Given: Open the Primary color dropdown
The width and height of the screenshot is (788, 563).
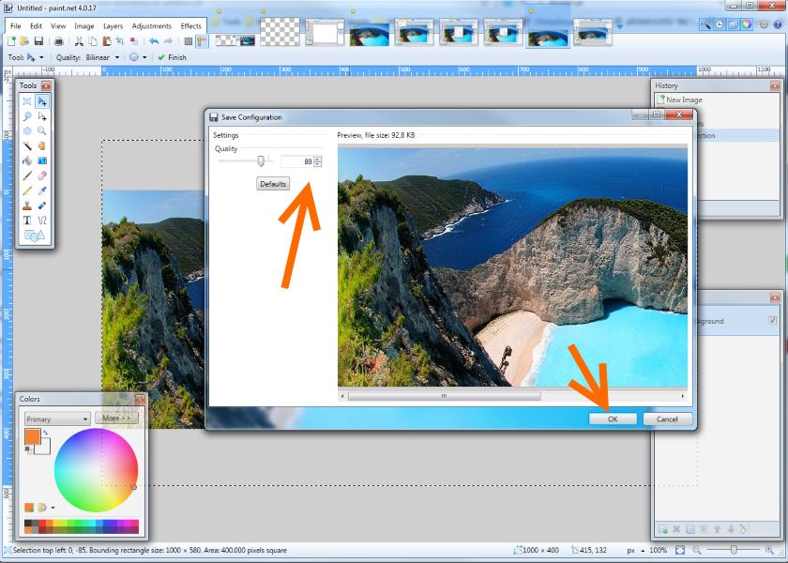Looking at the screenshot, I should click(x=57, y=418).
